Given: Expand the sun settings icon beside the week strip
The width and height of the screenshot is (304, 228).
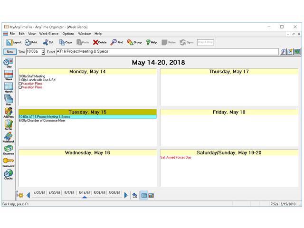Looking at the screenshot, I should point(20,195).
